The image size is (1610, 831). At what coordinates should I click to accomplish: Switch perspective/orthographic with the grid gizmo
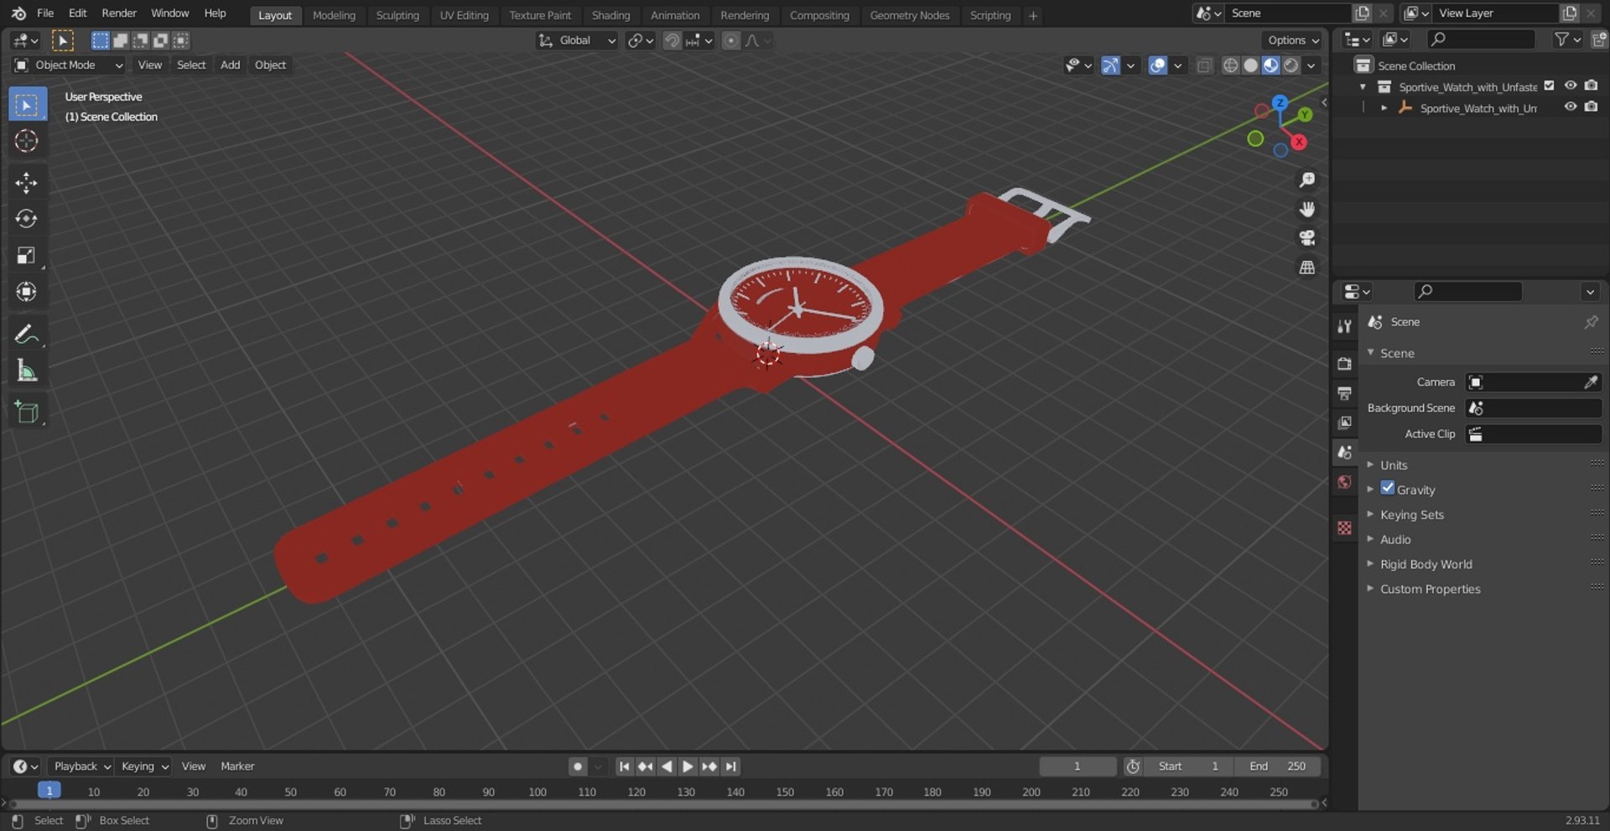pos(1306,267)
